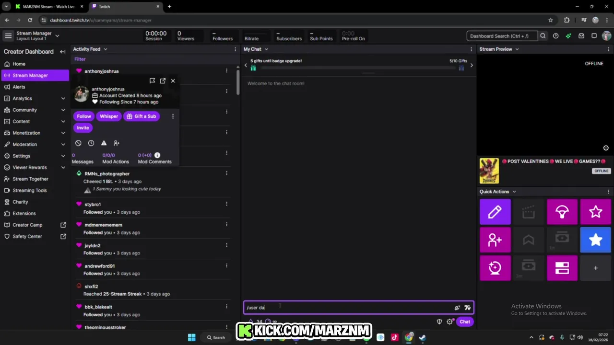Pop out the user card in new window
The height and width of the screenshot is (345, 614).
[163, 80]
